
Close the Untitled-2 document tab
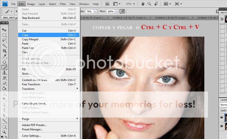150,18
